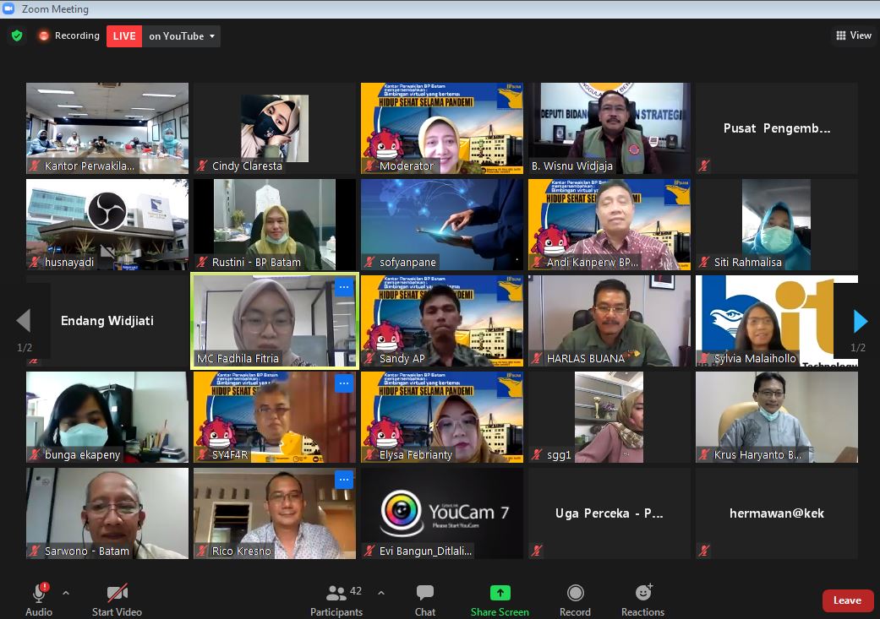The height and width of the screenshot is (619, 880).
Task: Advance to gallery page 2 with right arrow
Action: pos(861,321)
